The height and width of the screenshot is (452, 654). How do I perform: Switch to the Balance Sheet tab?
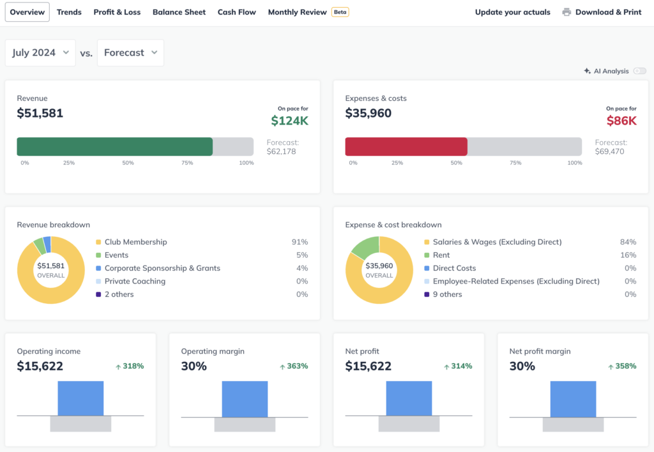point(179,11)
